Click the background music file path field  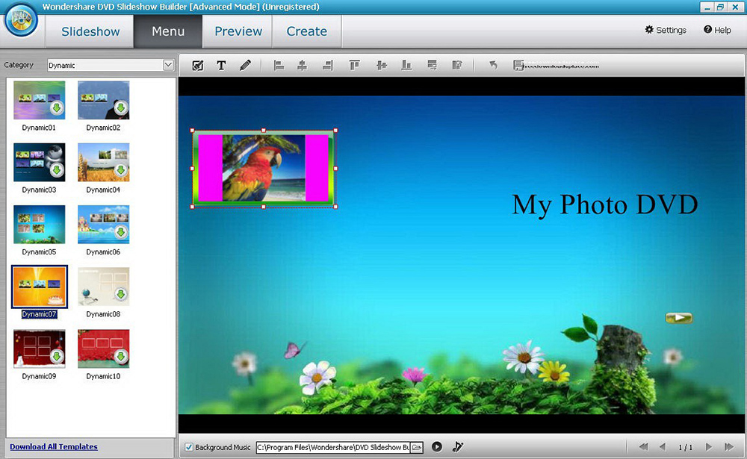pos(332,447)
